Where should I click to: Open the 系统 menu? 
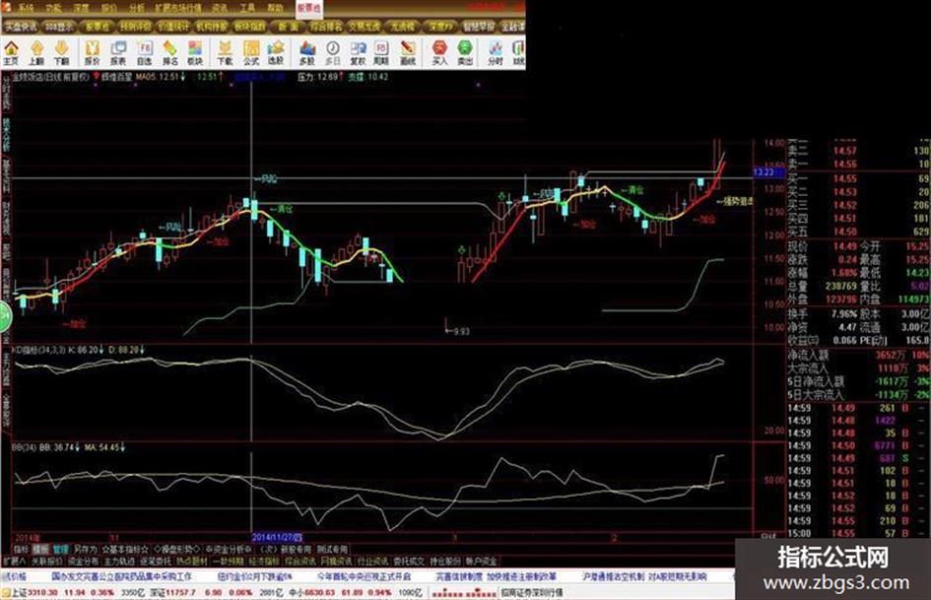(x=26, y=8)
